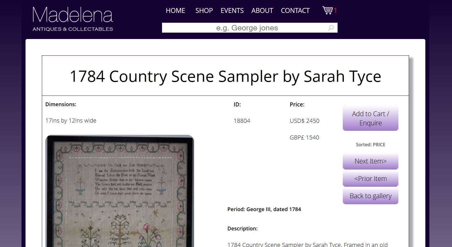Click the USD$ 2450 price
Image resolution: width=452 pixels, height=247 pixels.
coord(304,121)
